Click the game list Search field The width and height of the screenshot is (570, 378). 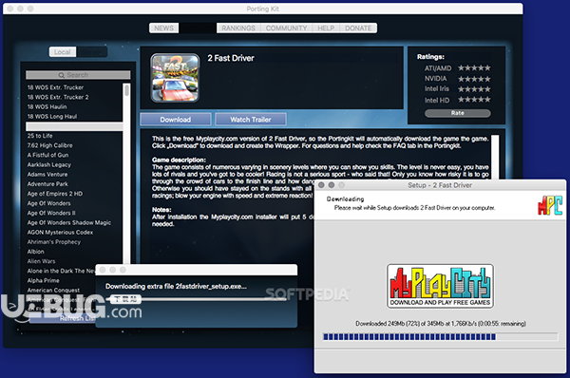78,75
